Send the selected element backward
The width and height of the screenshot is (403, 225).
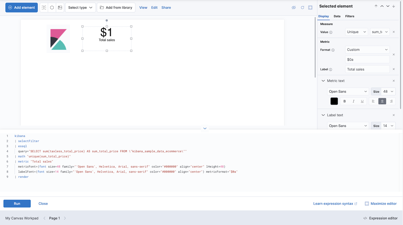(x=388, y=6)
